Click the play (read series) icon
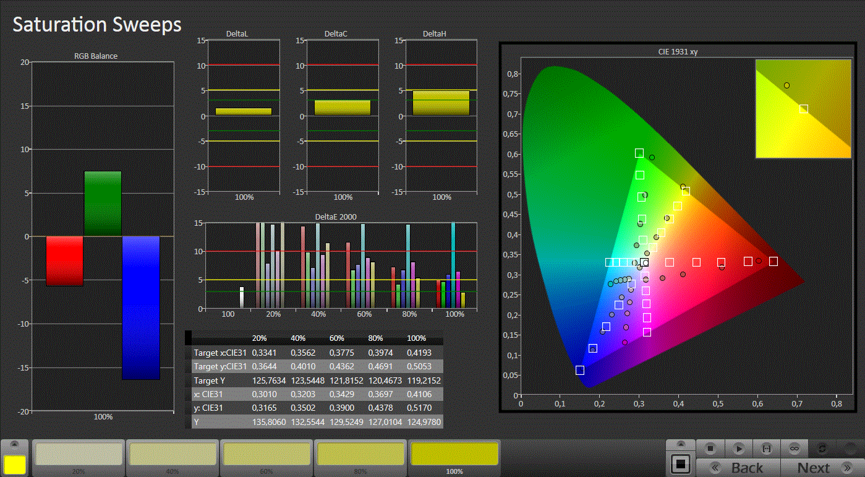The height and width of the screenshot is (477, 865). [738, 448]
